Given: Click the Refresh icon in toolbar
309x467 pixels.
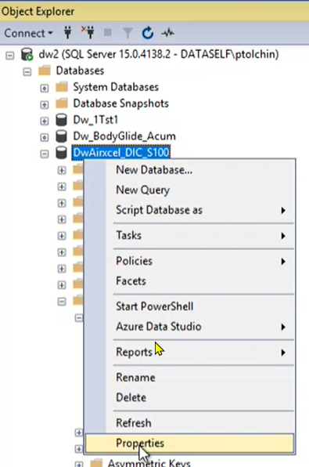Looking at the screenshot, I should pos(148,33).
